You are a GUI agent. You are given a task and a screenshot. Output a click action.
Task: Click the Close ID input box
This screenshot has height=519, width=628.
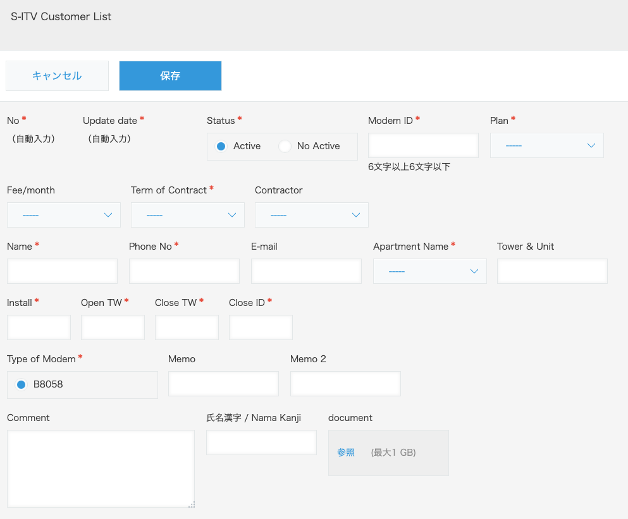pos(261,327)
